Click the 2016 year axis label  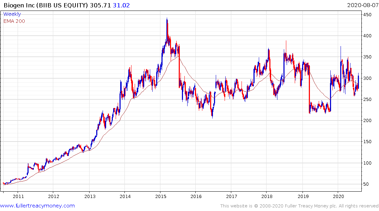(x=196, y=196)
